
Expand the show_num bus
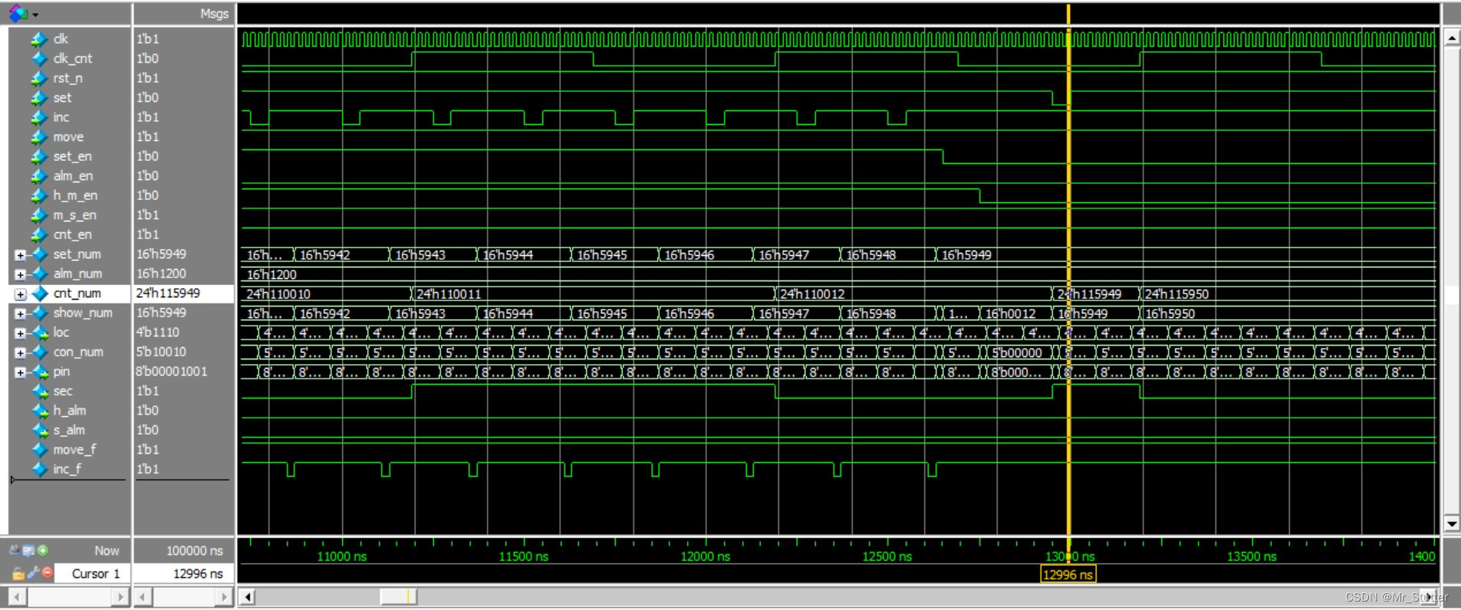[x=20, y=313]
